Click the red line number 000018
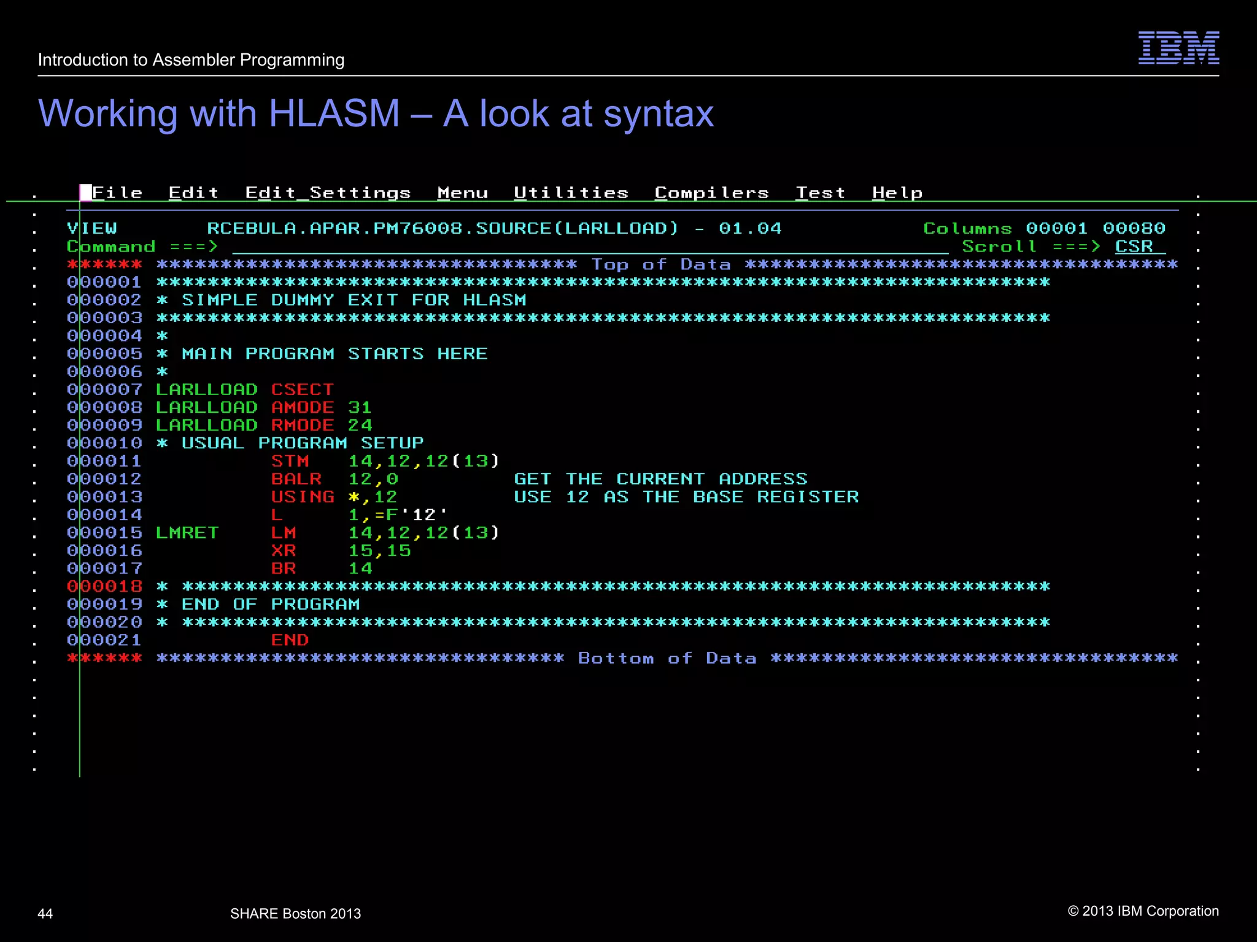Screen dimensions: 1257x942 [104, 586]
